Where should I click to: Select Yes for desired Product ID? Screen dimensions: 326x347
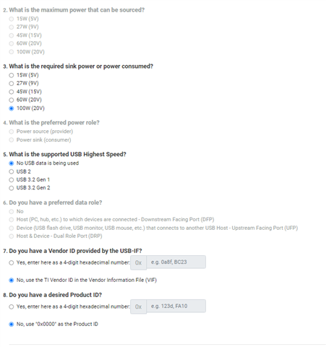[12, 307]
